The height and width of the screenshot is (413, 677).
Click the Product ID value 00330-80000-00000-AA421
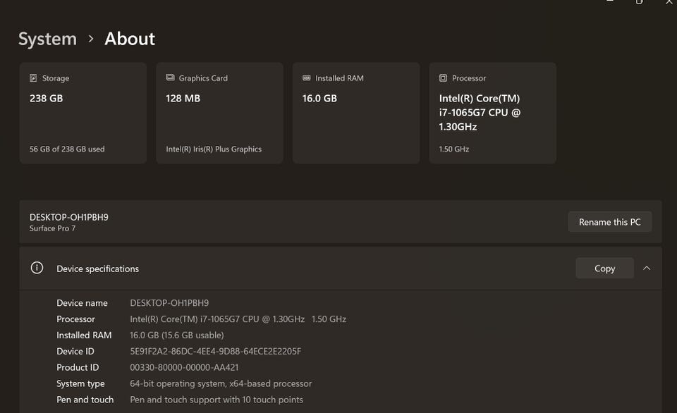click(x=184, y=368)
